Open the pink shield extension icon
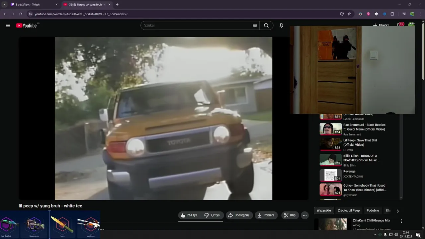Screen dimensions: 425x239 (x=368, y=14)
